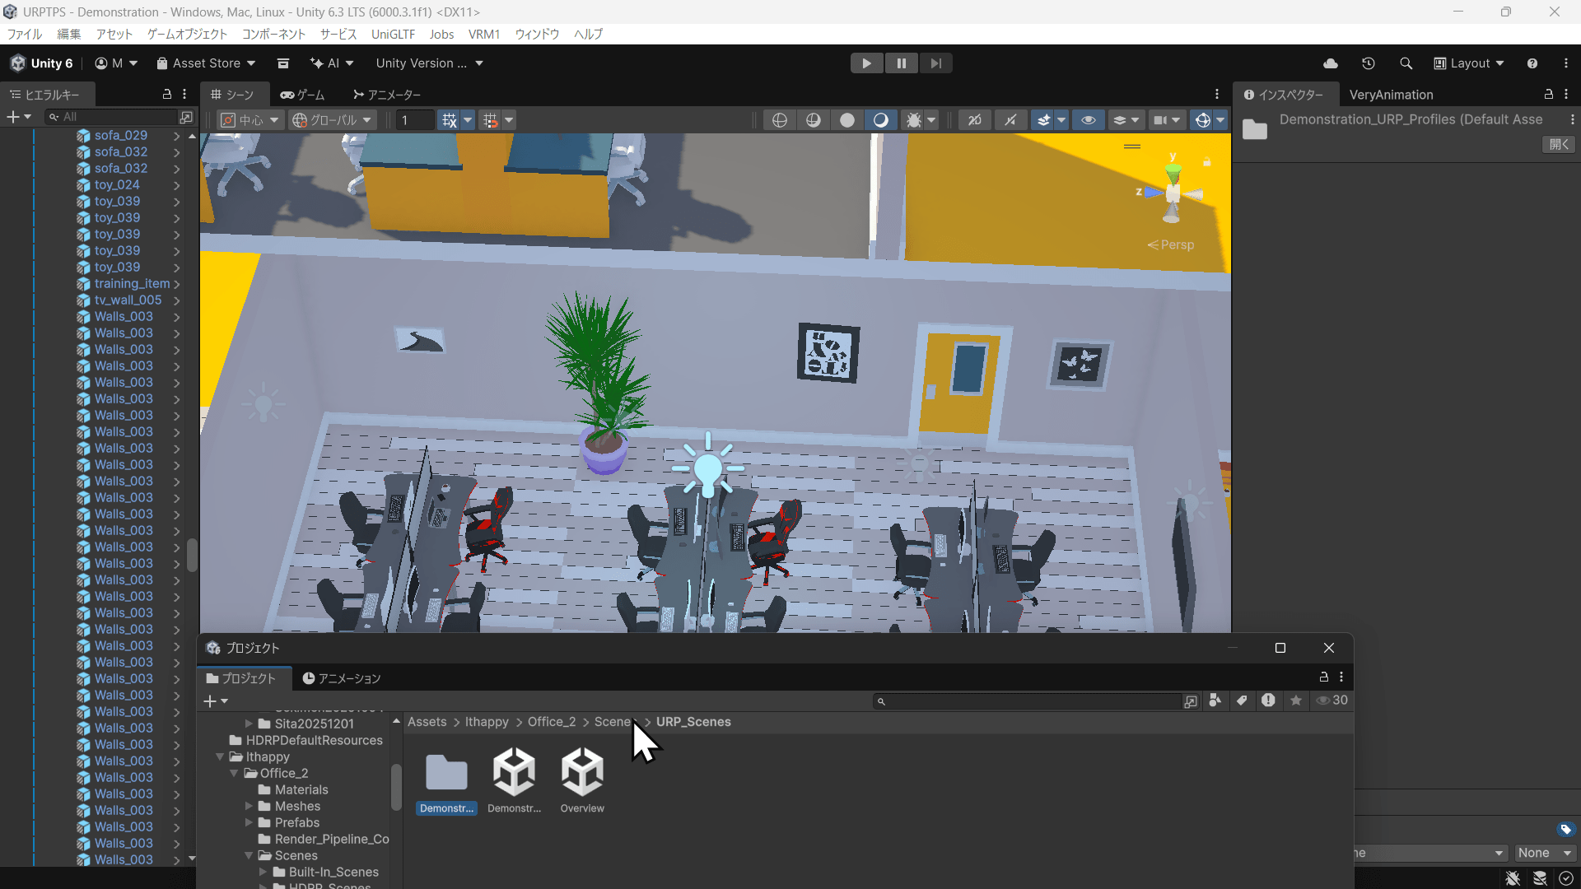The image size is (1581, 889).
Task: Click Office_2 in the breadcrumb path
Action: tap(552, 722)
